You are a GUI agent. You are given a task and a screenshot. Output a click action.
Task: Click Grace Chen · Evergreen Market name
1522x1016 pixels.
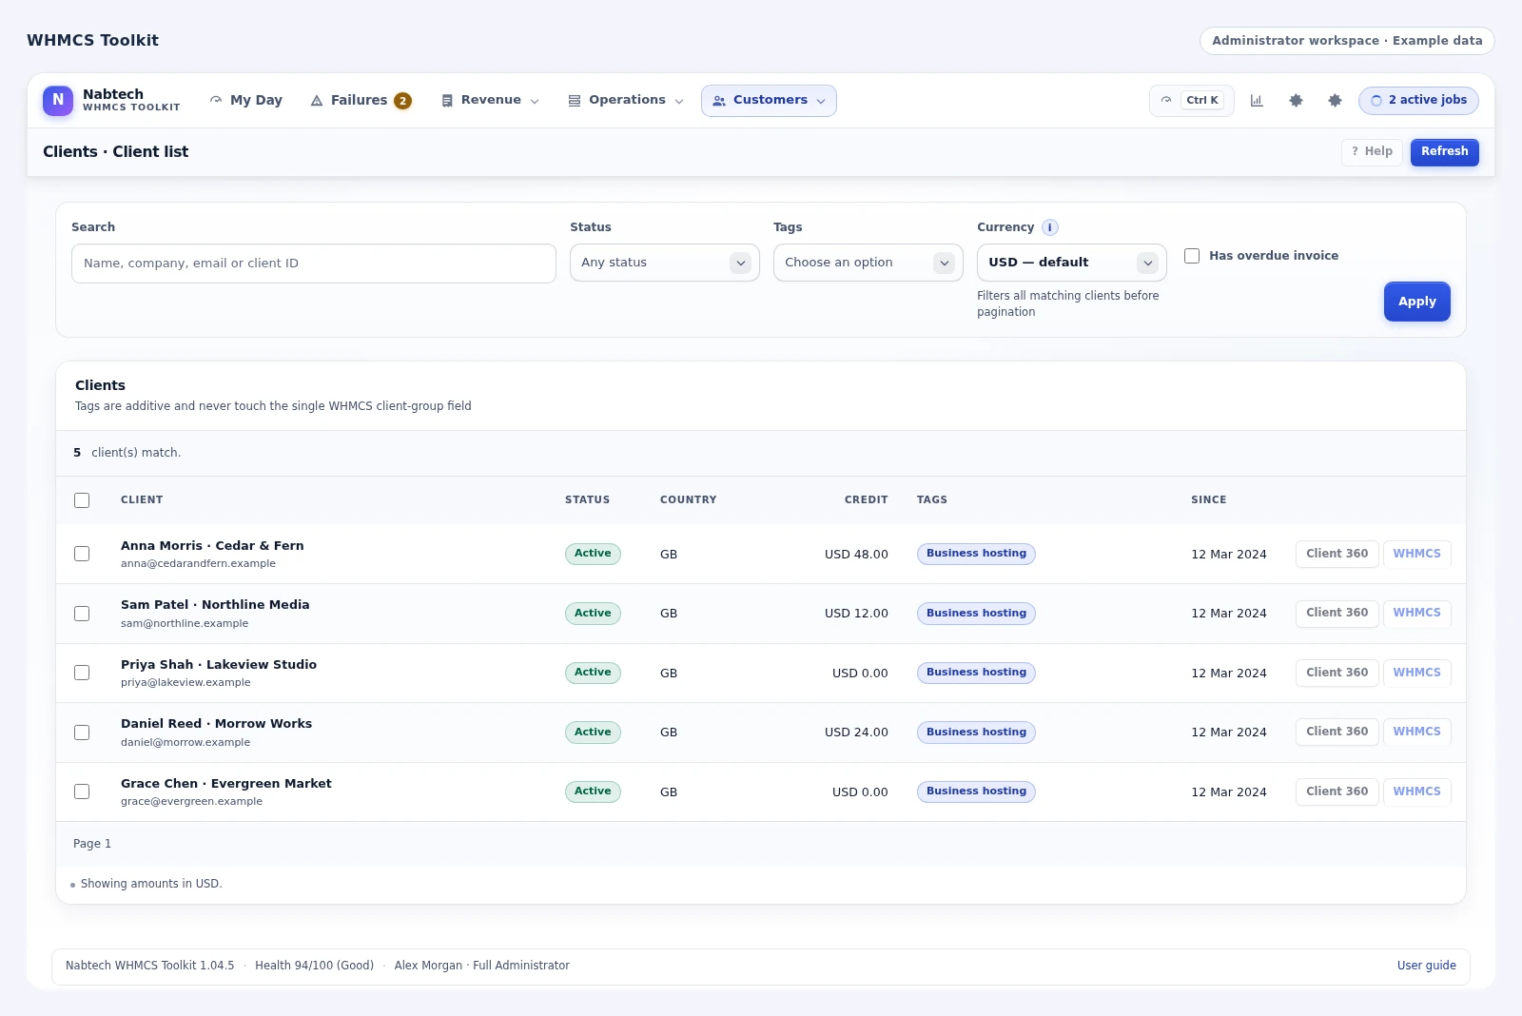226,784
